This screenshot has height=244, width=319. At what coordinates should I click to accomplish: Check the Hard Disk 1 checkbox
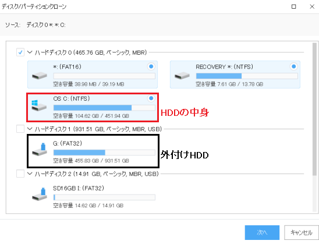(20, 129)
